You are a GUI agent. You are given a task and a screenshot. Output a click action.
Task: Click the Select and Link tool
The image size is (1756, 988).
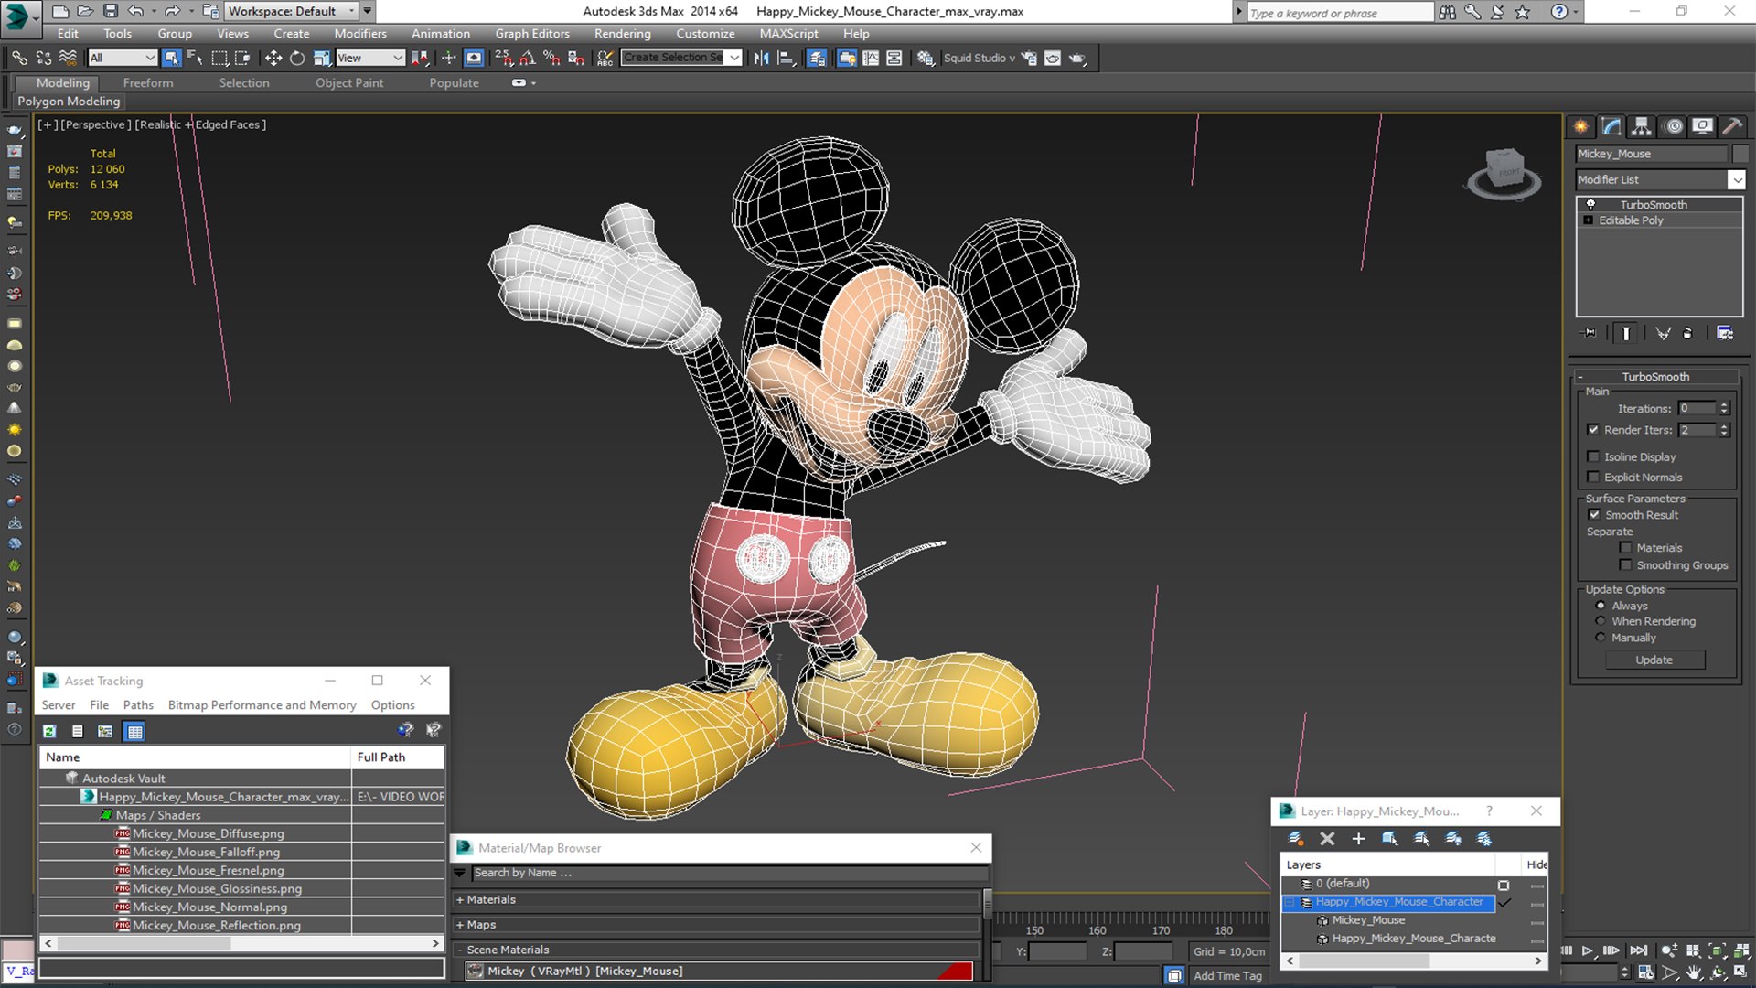coord(19,58)
